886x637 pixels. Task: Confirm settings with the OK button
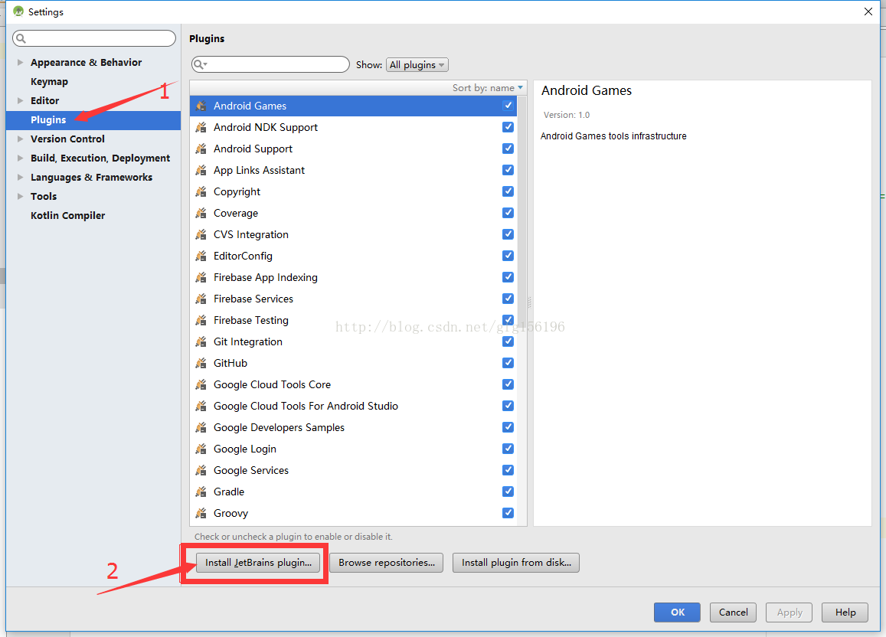[x=677, y=612]
